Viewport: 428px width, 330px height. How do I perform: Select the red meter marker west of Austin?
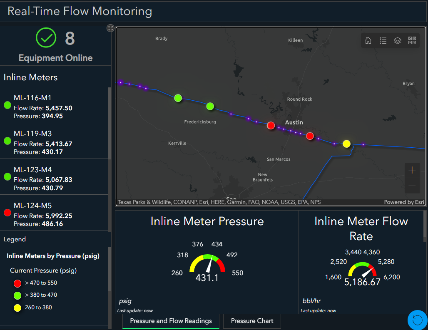tap(271, 125)
